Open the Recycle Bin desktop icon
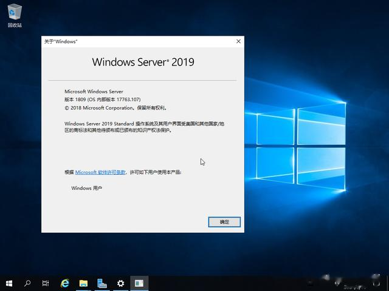The image size is (389, 291). tap(15, 15)
